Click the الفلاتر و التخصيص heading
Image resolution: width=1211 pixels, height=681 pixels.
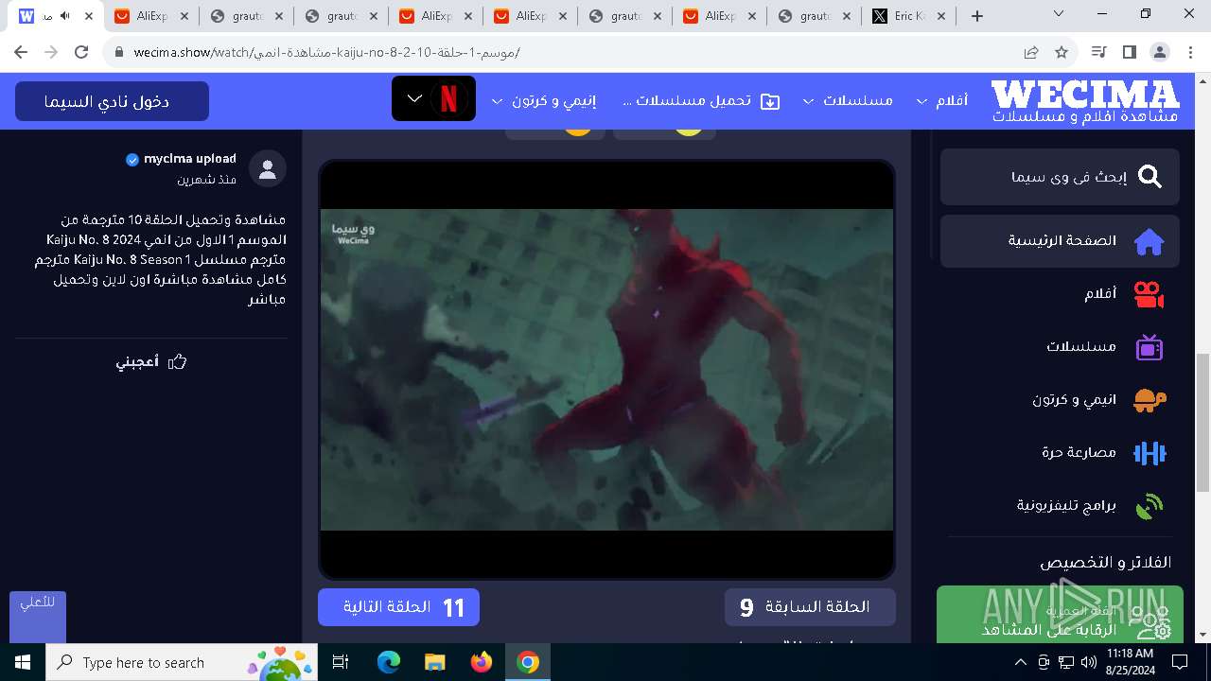coord(1105,563)
